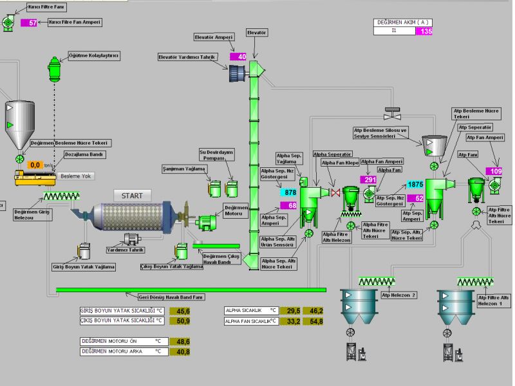Image resolution: width=515 pixels, height=386 pixels.
Task: Click the rotating ball mill drum
Action: click(129, 217)
